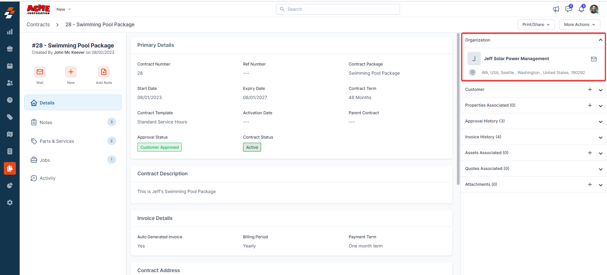Viewport: 607px width, 275px height.
Task: Open the Parts & Services tab
Action: pyautogui.click(x=57, y=141)
